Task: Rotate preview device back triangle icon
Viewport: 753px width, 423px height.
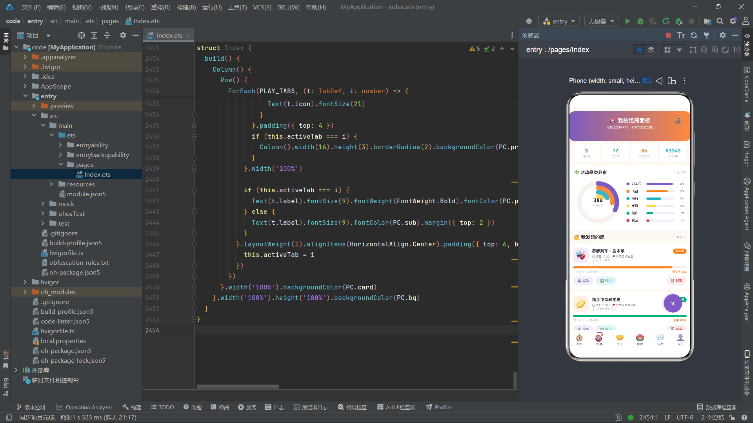Action: click(x=659, y=81)
